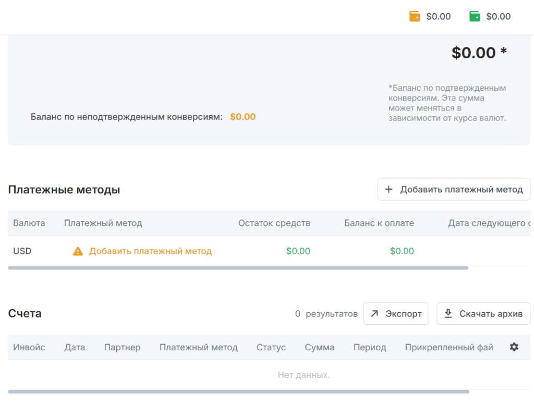Click the Экспорт button

point(396,314)
